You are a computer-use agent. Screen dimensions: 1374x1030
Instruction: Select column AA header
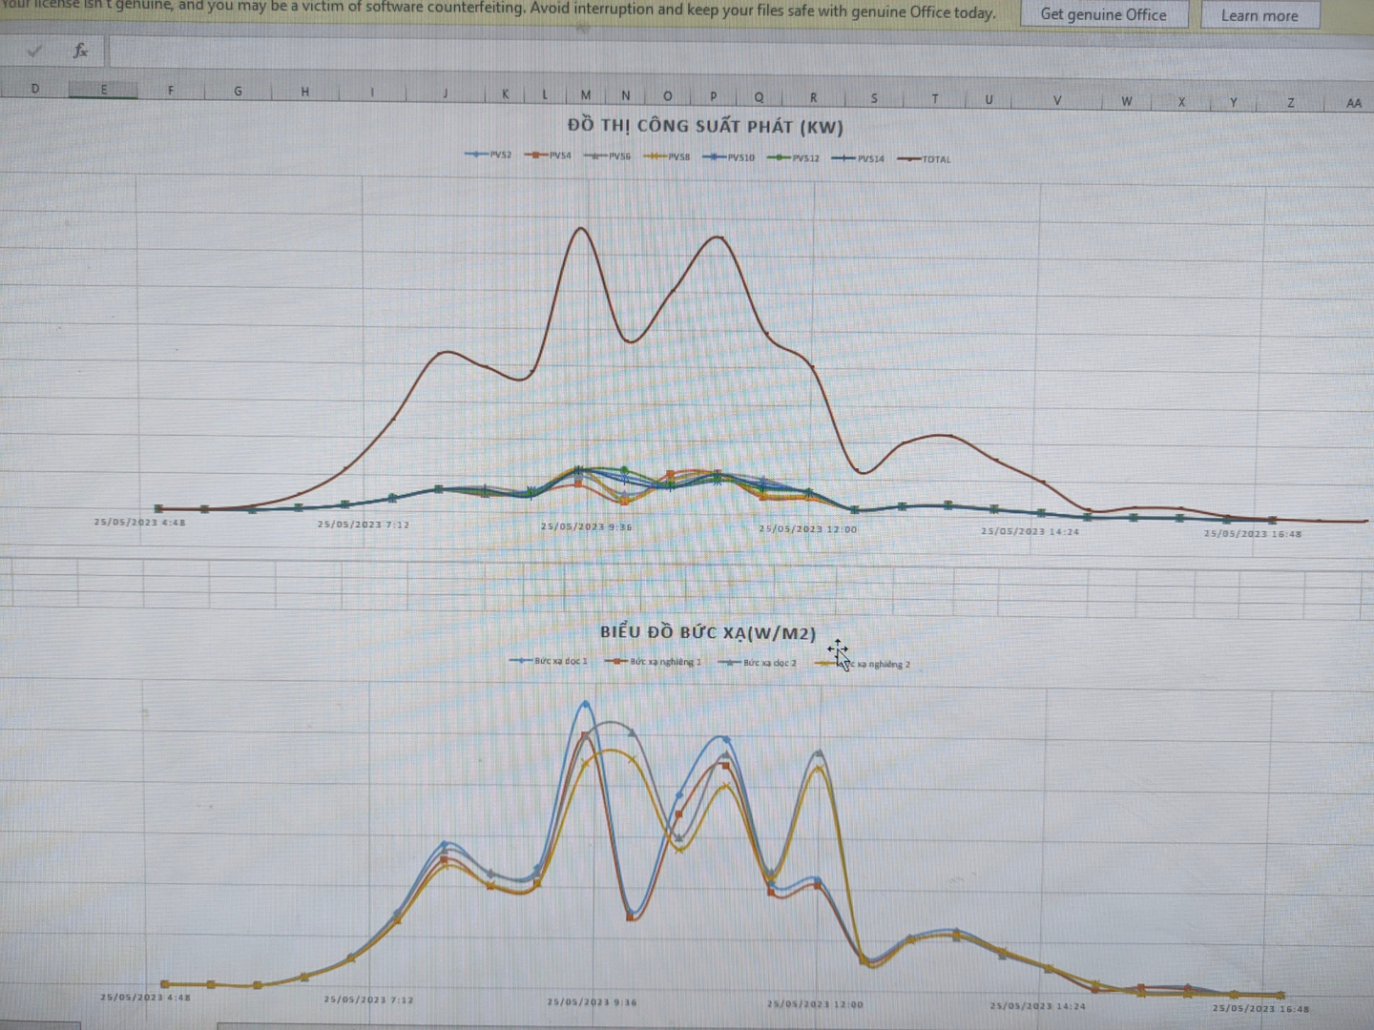pos(1353,103)
